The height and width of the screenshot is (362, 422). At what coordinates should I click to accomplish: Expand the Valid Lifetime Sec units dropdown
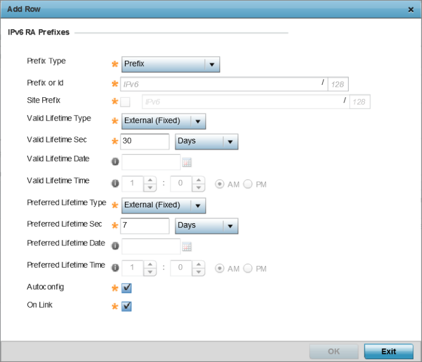click(230, 141)
